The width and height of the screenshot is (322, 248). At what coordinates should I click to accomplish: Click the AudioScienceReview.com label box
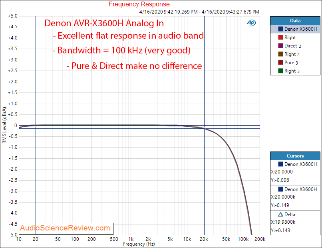coord(66,228)
